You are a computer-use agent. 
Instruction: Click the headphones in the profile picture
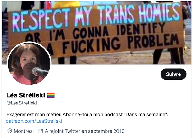(x=16, y=61)
